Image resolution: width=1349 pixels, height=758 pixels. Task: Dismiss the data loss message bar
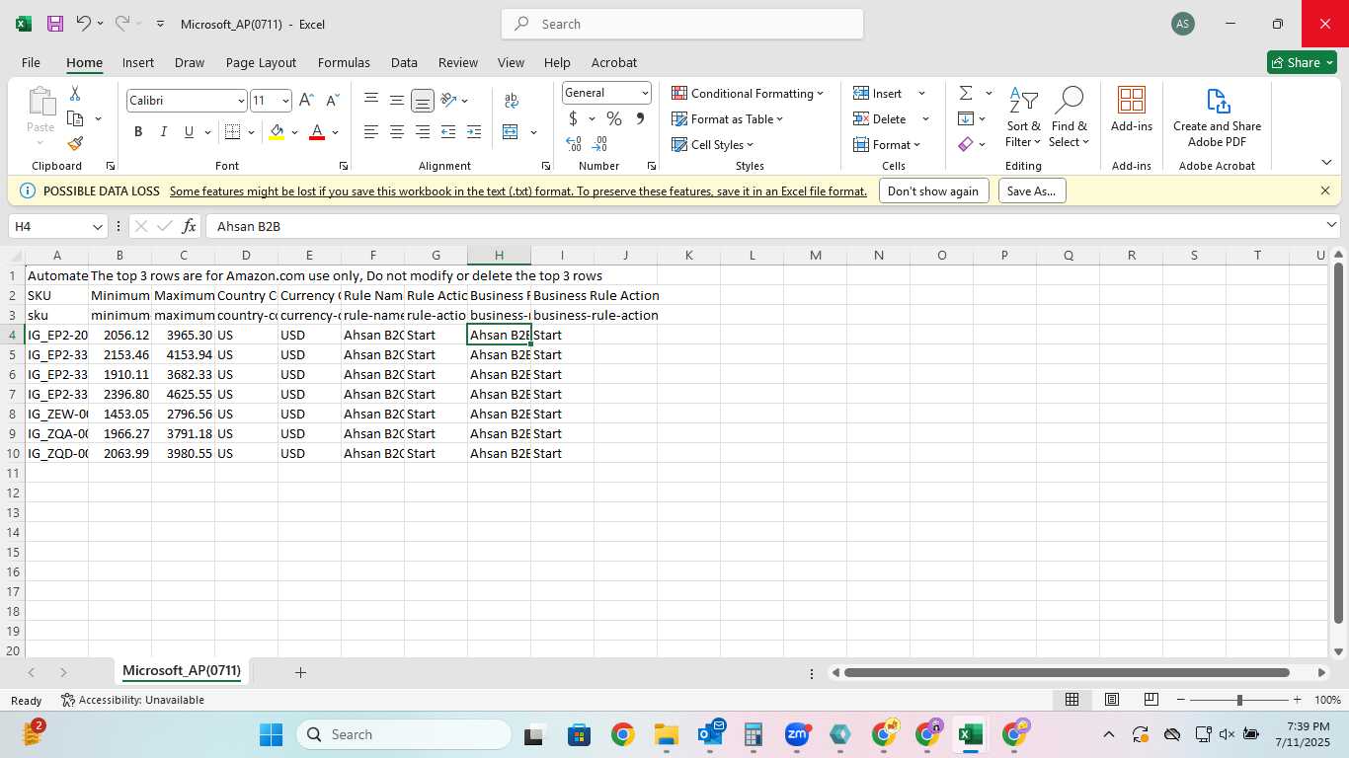click(1325, 190)
